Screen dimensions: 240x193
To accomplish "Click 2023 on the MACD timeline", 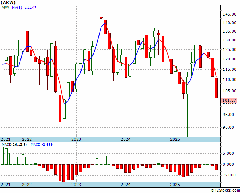I will pyautogui.click(x=76, y=185).
